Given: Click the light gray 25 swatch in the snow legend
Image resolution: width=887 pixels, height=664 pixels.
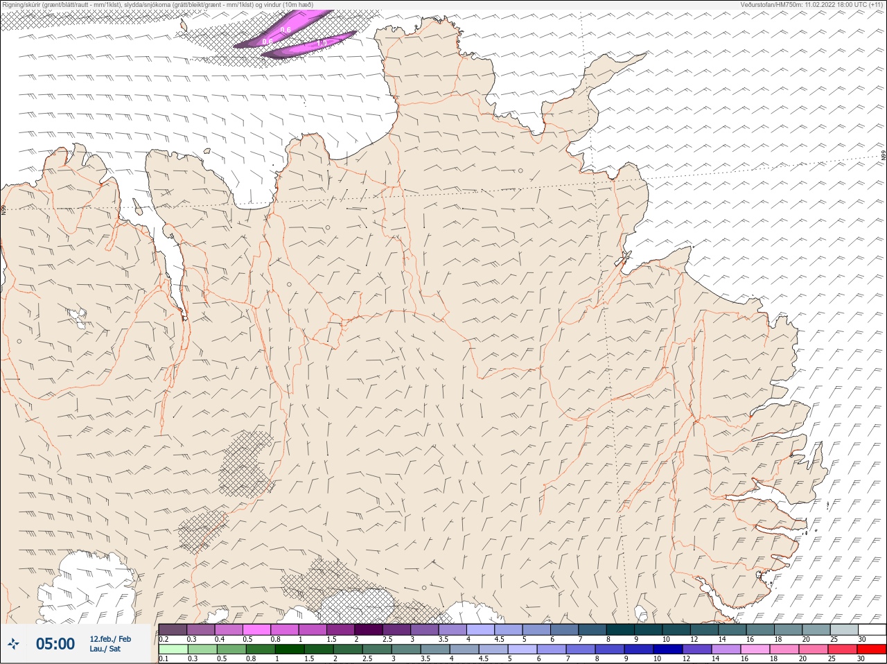Looking at the screenshot, I should point(845,629).
